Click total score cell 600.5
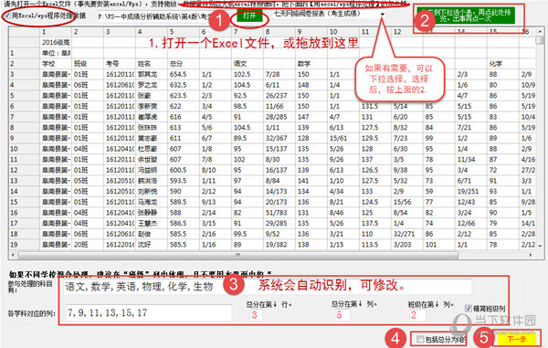The height and width of the screenshot is (348, 548). tap(184, 170)
